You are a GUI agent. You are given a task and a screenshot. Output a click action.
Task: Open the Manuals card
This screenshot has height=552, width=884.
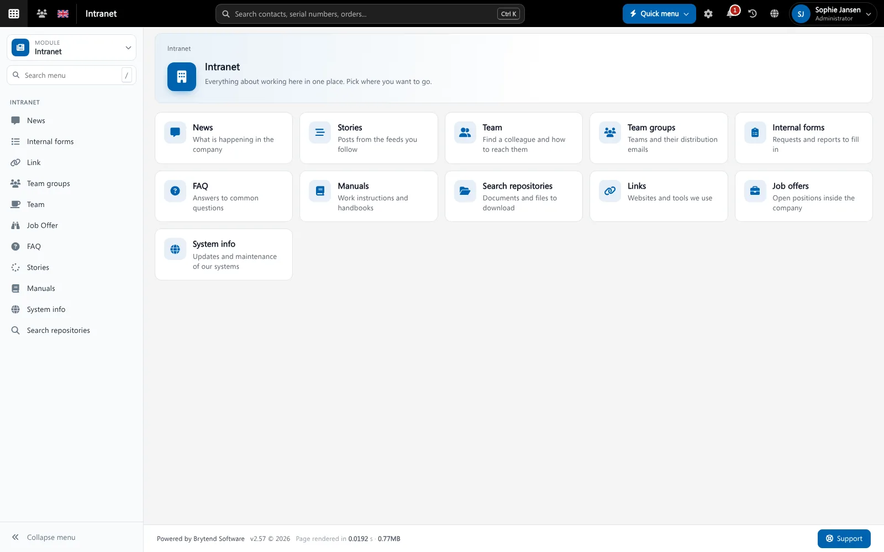369,197
